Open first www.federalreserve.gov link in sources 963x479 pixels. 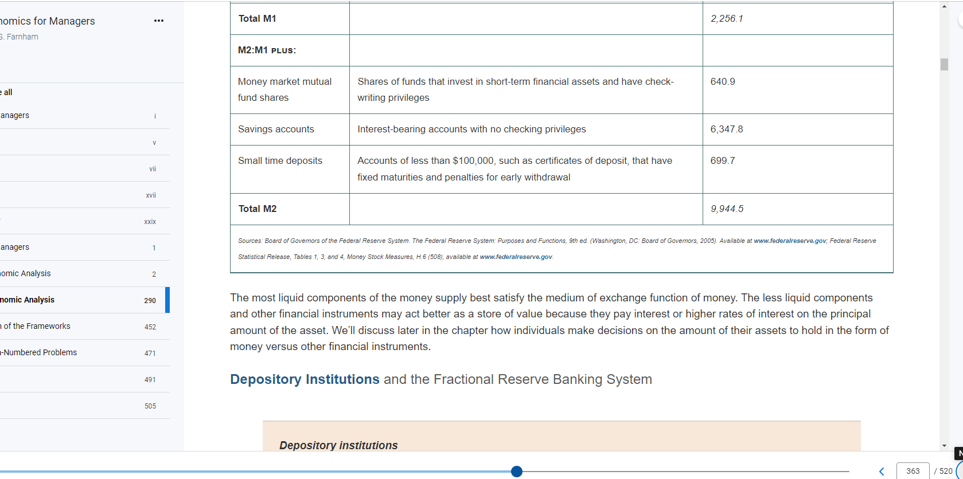click(790, 241)
